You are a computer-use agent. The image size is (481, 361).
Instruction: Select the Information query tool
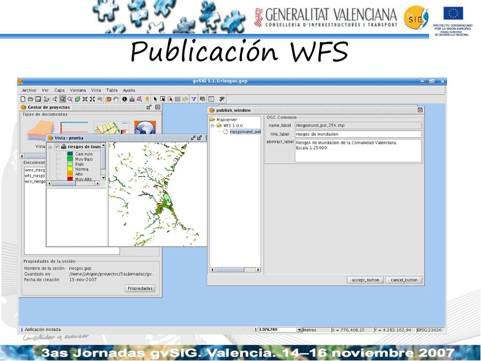pyautogui.click(x=124, y=99)
